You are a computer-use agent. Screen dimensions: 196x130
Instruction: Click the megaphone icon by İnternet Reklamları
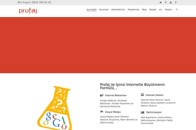tap(102, 96)
